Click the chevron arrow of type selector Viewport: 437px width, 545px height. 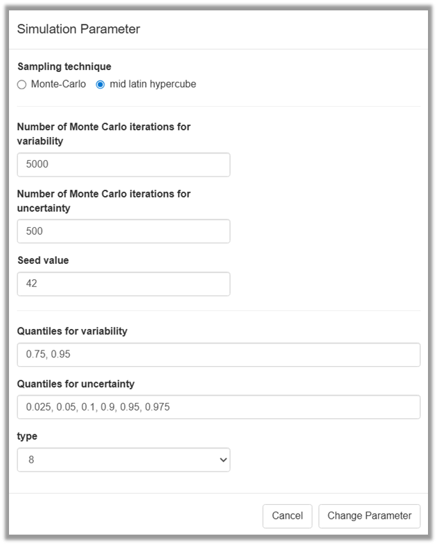click(222, 460)
